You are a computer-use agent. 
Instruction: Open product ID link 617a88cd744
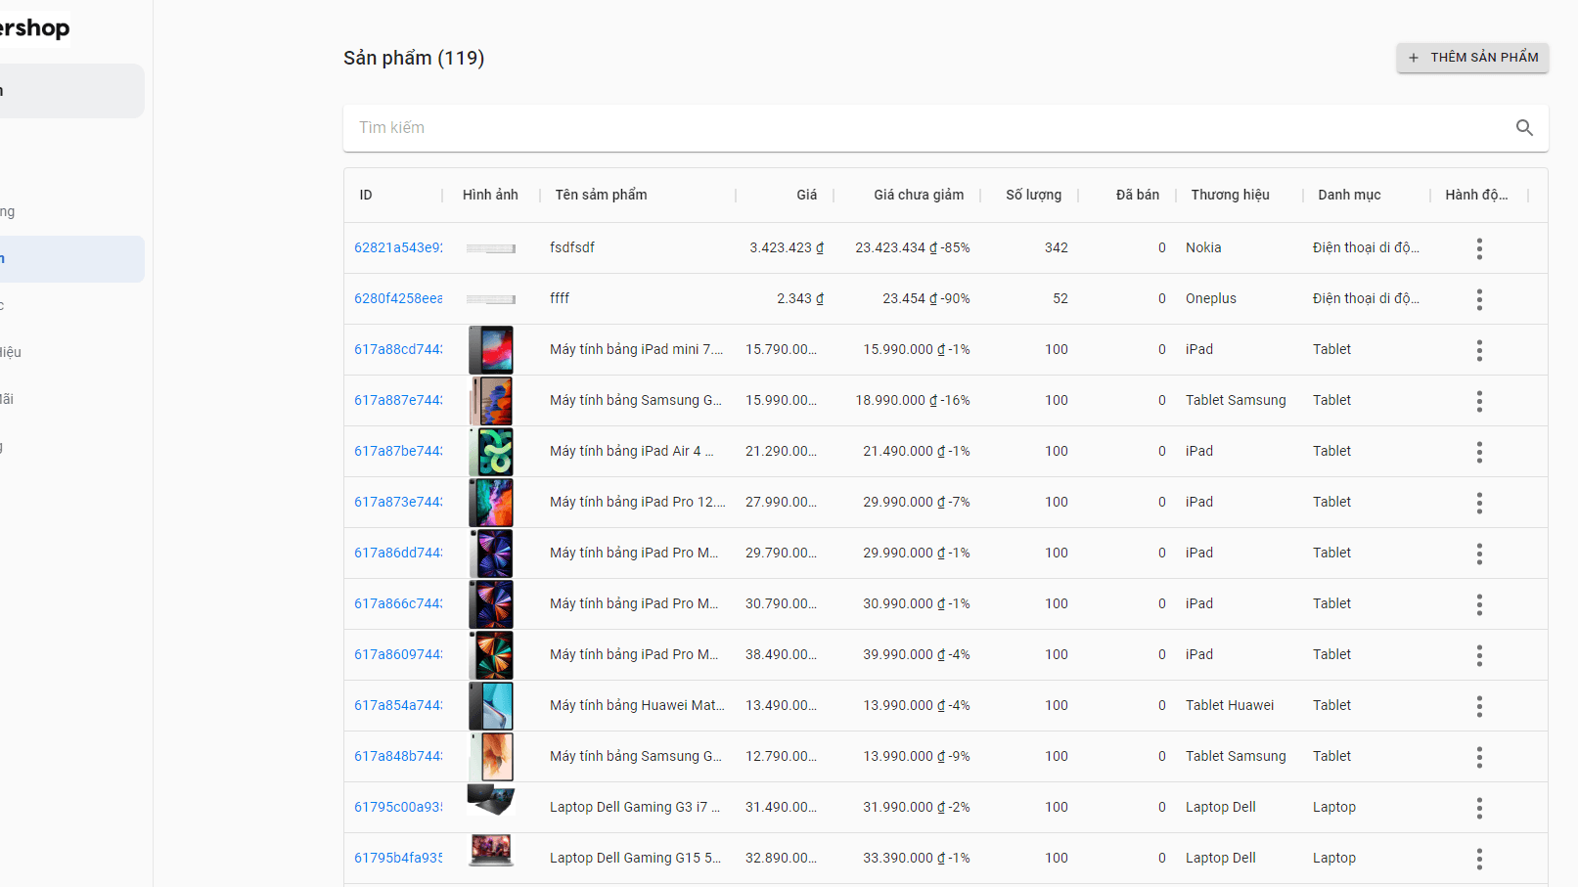[x=397, y=350]
